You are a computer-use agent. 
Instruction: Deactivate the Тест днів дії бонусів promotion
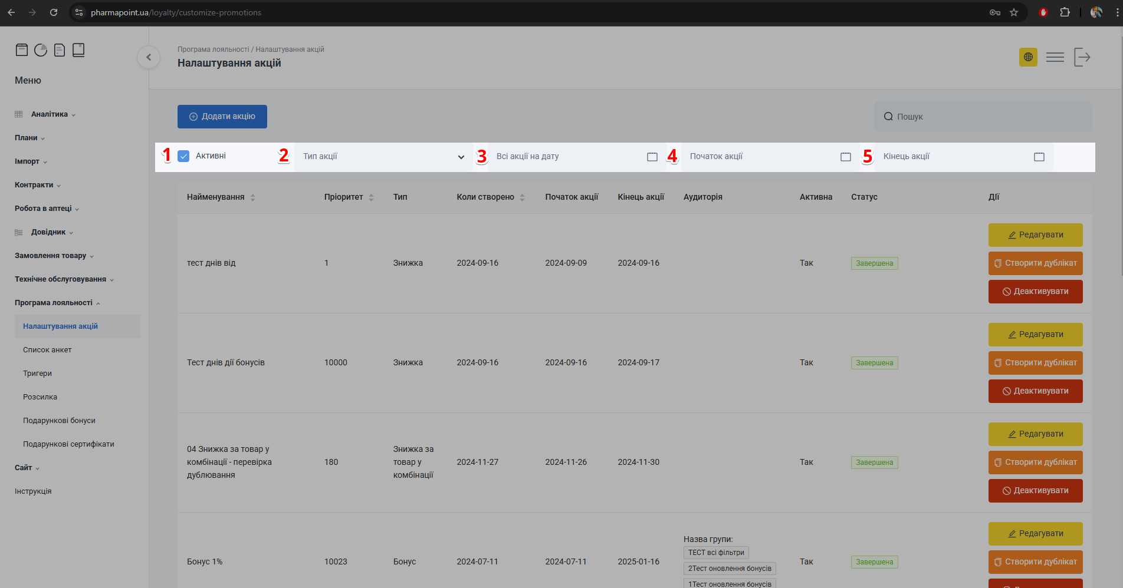(1035, 391)
